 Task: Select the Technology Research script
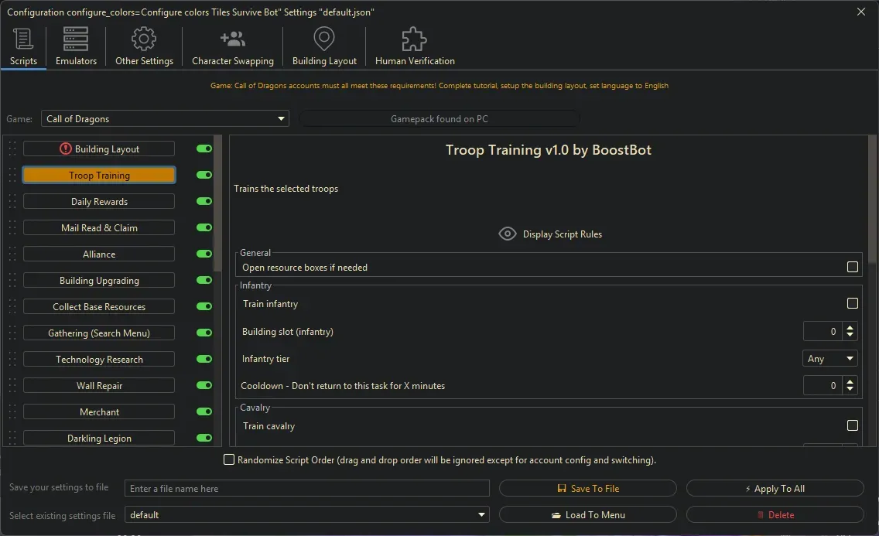[98, 359]
